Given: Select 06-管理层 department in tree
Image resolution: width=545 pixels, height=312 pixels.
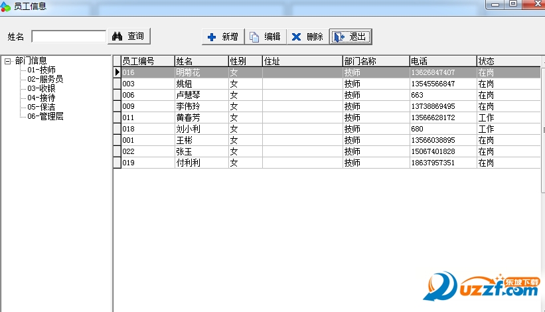Looking at the screenshot, I should pos(45,116).
